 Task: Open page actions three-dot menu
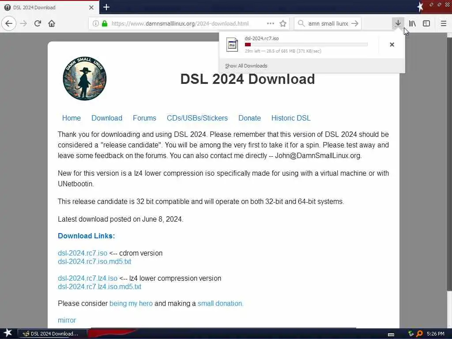point(271,23)
